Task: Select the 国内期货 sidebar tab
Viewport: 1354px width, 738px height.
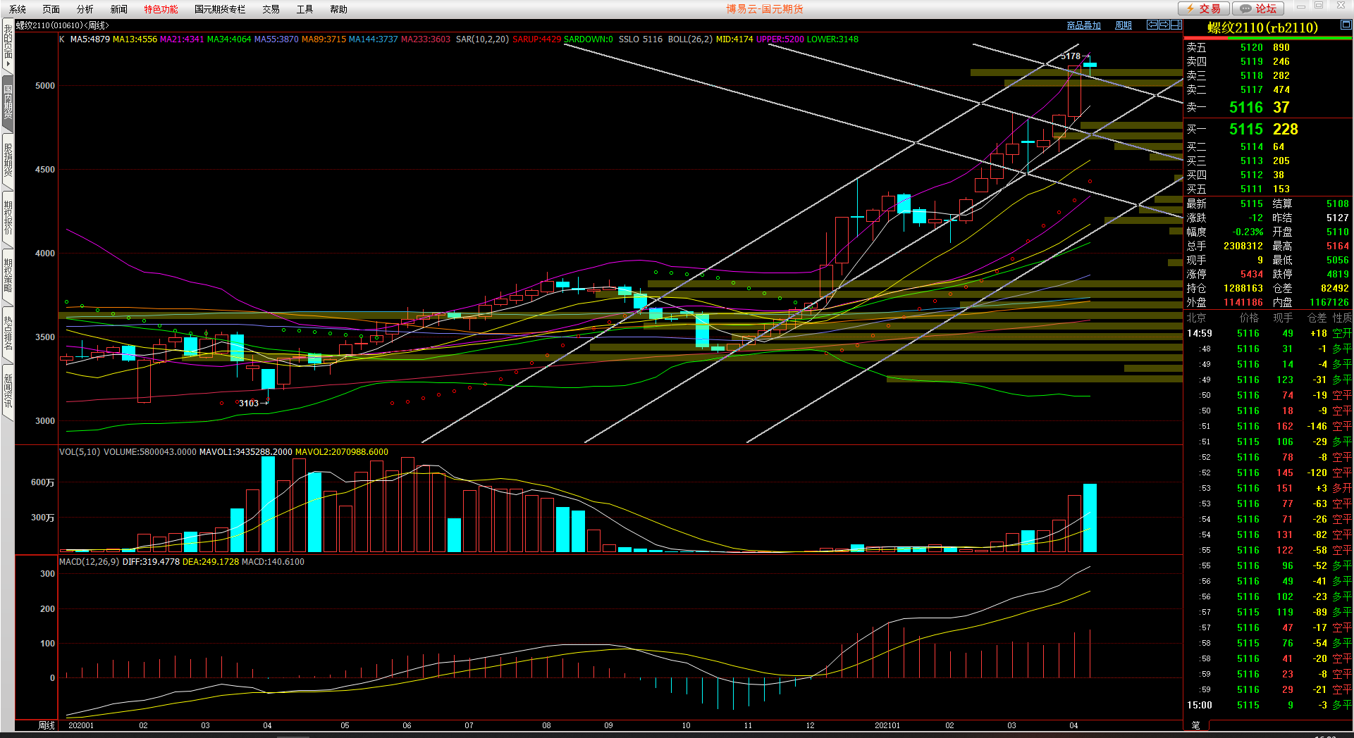Action: (8, 103)
